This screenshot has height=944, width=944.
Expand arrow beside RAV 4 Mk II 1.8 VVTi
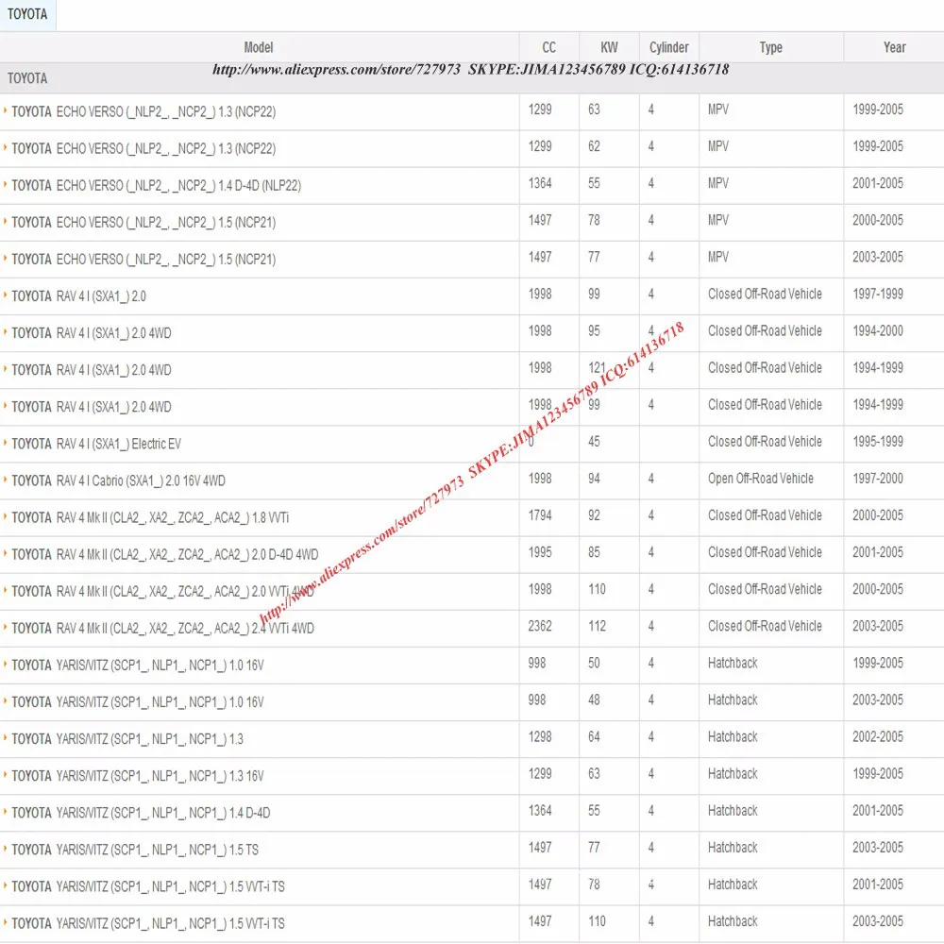[x=6, y=516]
